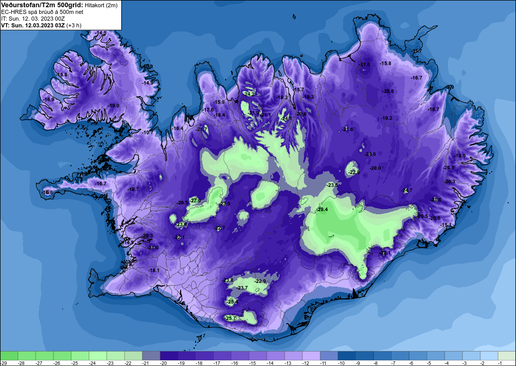Click the -24.2 temperature label
Image resolution: width=516 pixels, height=366 pixels.
249,94
